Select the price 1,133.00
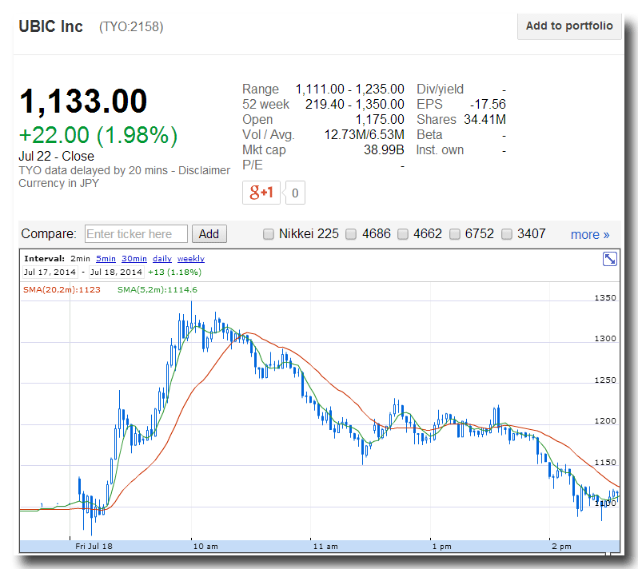This screenshot has height=569, width=638. [83, 101]
